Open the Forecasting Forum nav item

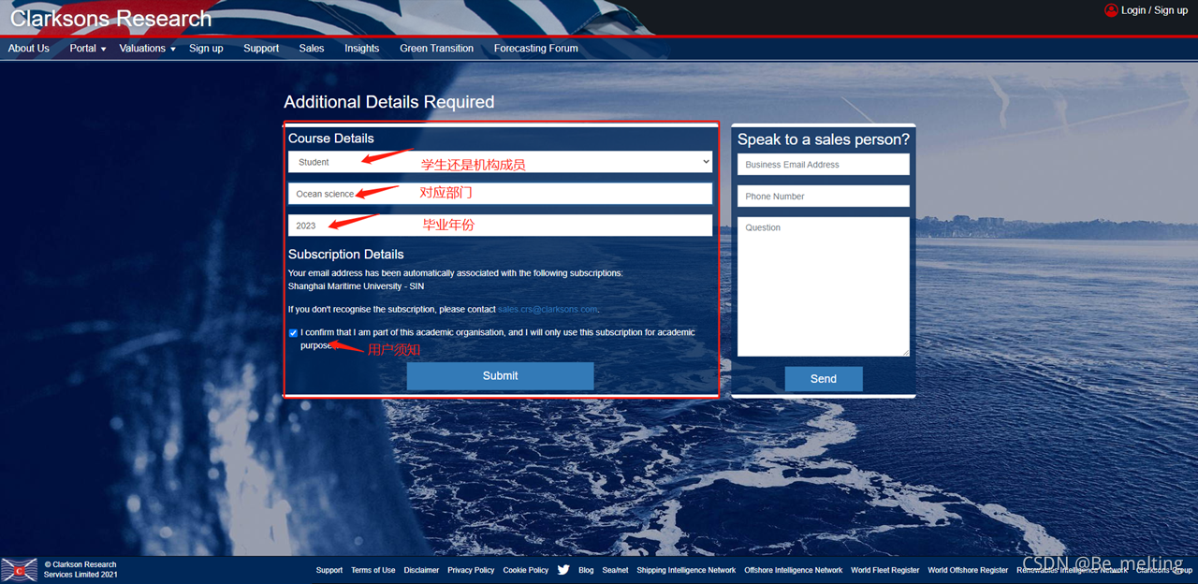pos(536,48)
